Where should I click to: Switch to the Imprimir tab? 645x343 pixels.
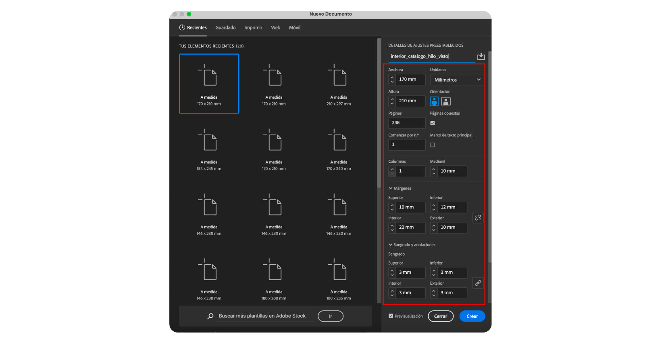253,28
